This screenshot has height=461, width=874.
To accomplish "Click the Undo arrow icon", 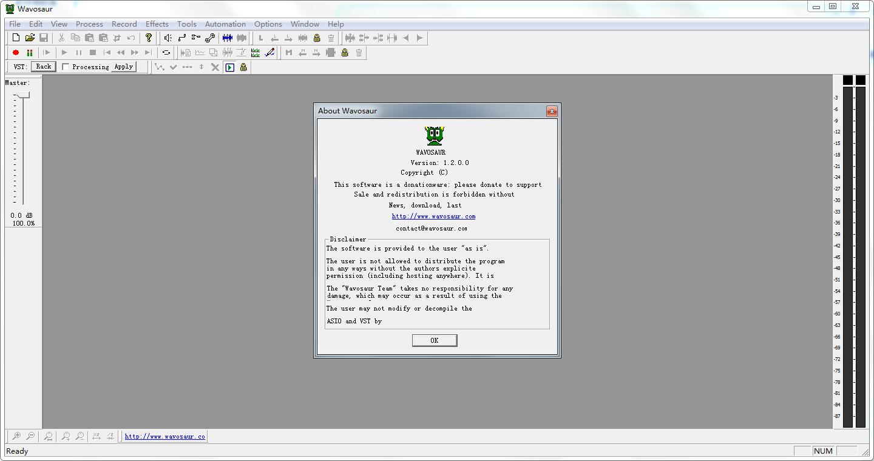I will tap(131, 38).
